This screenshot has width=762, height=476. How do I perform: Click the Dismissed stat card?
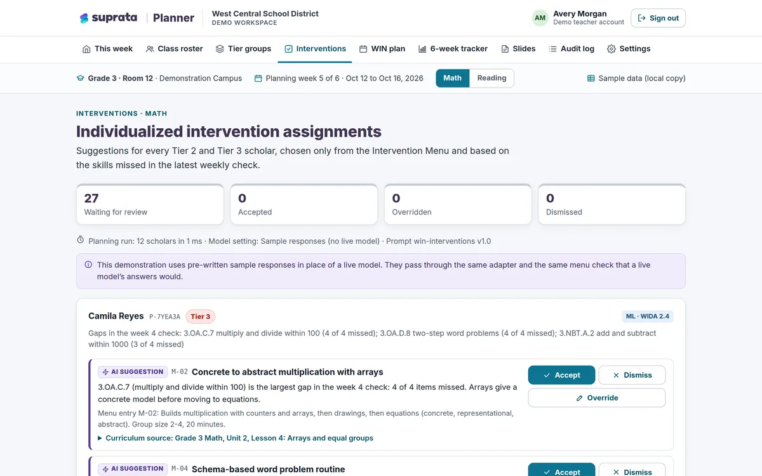click(612, 204)
